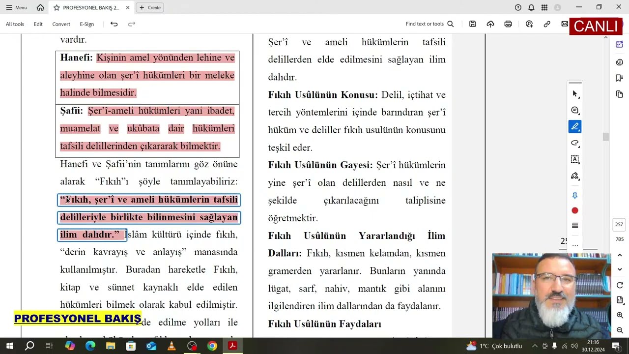Change the line thickness setting

click(x=575, y=225)
